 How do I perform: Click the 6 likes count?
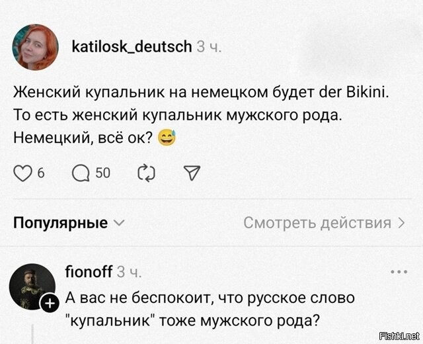(x=41, y=173)
